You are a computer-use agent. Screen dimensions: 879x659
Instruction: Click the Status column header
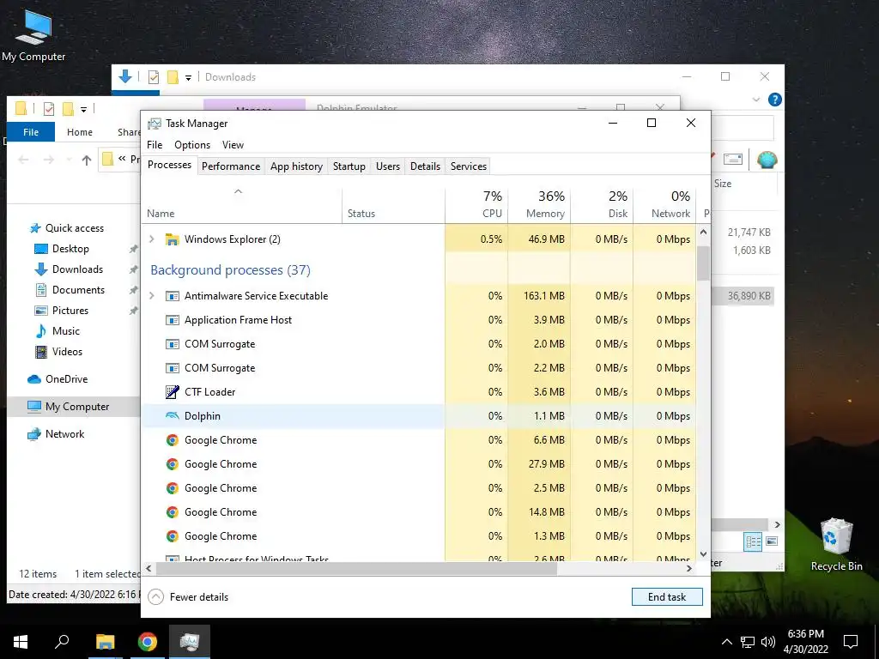click(x=393, y=204)
